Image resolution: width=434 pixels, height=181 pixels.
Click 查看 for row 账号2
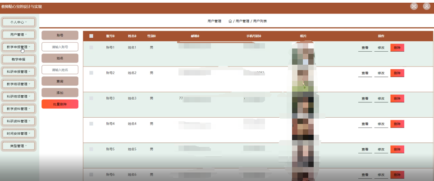(x=365, y=73)
